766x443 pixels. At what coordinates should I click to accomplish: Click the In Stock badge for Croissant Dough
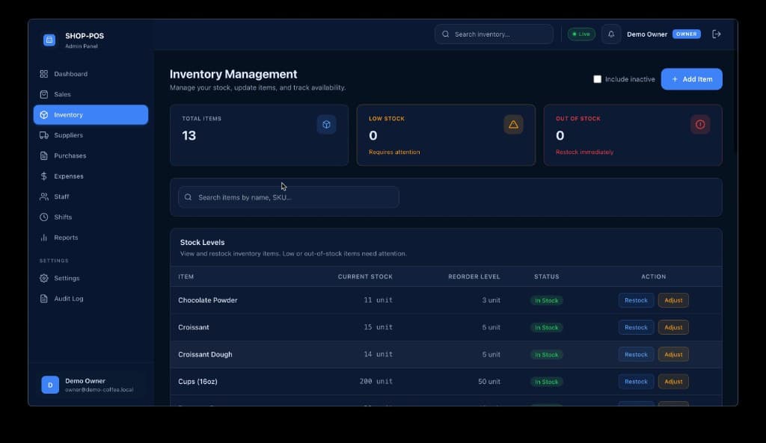point(546,355)
